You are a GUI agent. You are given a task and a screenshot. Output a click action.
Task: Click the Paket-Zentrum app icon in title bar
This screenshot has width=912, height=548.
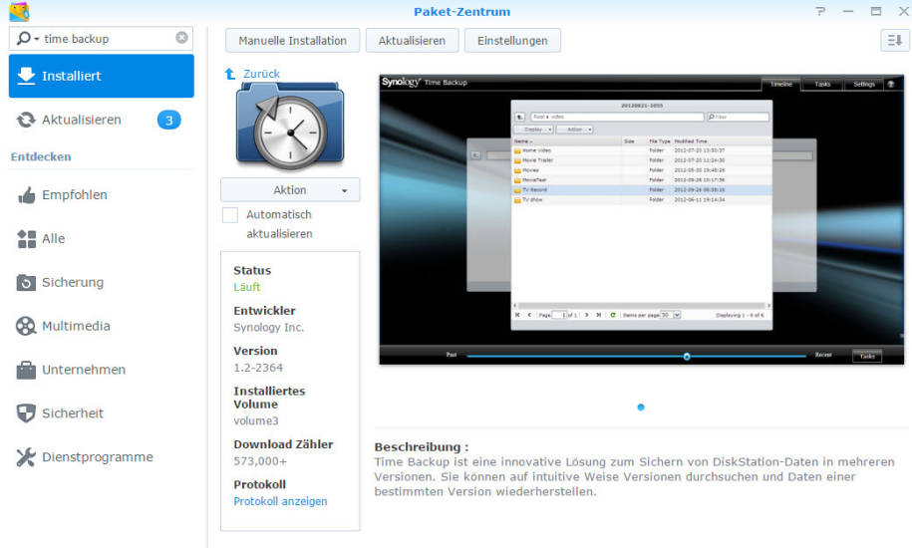click(19, 11)
